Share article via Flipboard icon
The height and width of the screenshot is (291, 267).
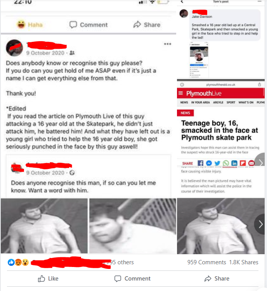[x=243, y=163]
